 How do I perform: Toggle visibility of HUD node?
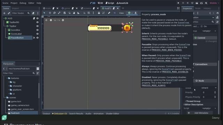click(x=37, y=18)
